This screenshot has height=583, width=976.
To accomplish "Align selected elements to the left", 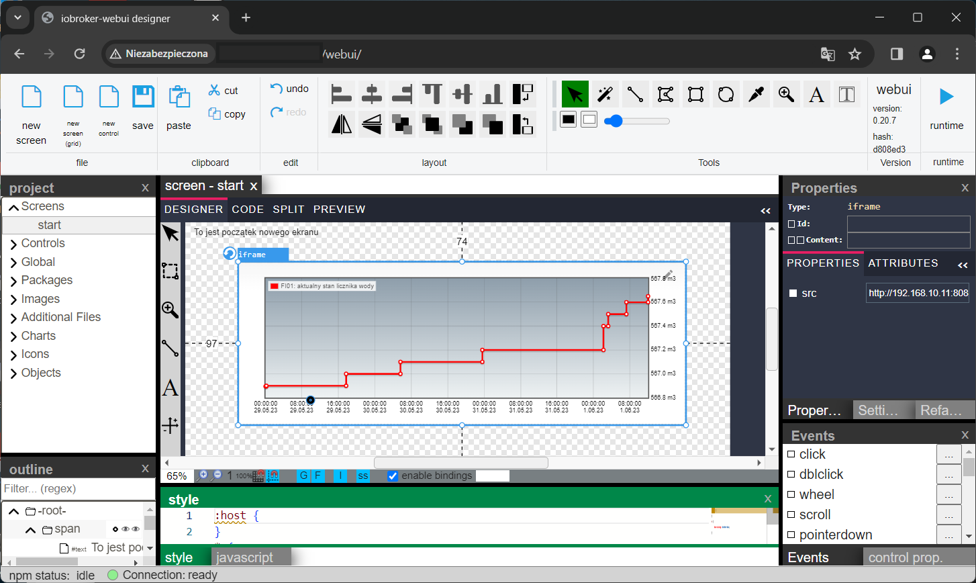I will (x=342, y=94).
